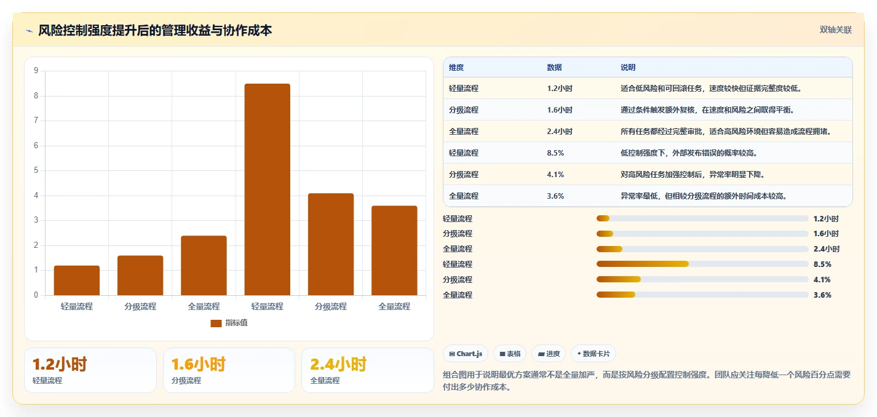Click the description starting 对高风险任务加强控制后
Viewport: 877px width, 417px height.
coord(694,175)
